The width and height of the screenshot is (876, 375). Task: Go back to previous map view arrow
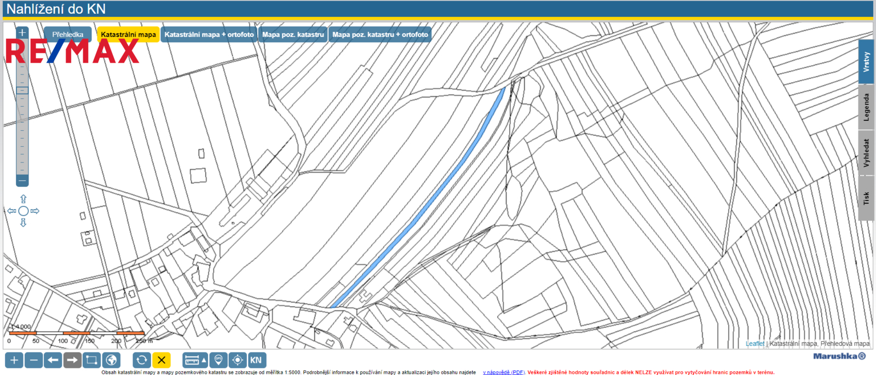coord(53,360)
